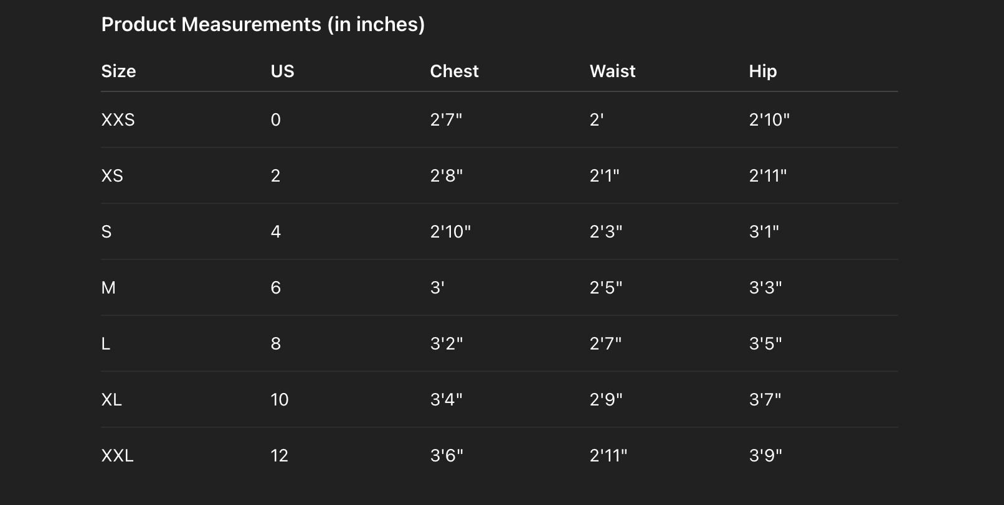Select the Chest column header
This screenshot has width=1004, height=505.
(x=454, y=71)
